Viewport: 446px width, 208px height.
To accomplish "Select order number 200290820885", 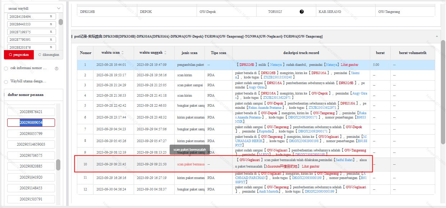I will (x=31, y=166).
